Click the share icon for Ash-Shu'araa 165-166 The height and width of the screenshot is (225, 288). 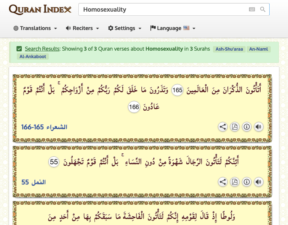[223, 127]
